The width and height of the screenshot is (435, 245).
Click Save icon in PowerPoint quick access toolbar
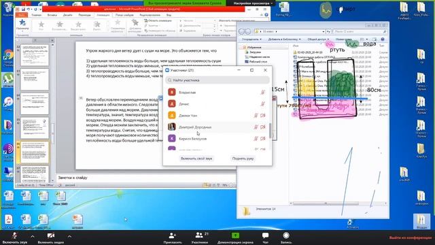pos(23,9)
